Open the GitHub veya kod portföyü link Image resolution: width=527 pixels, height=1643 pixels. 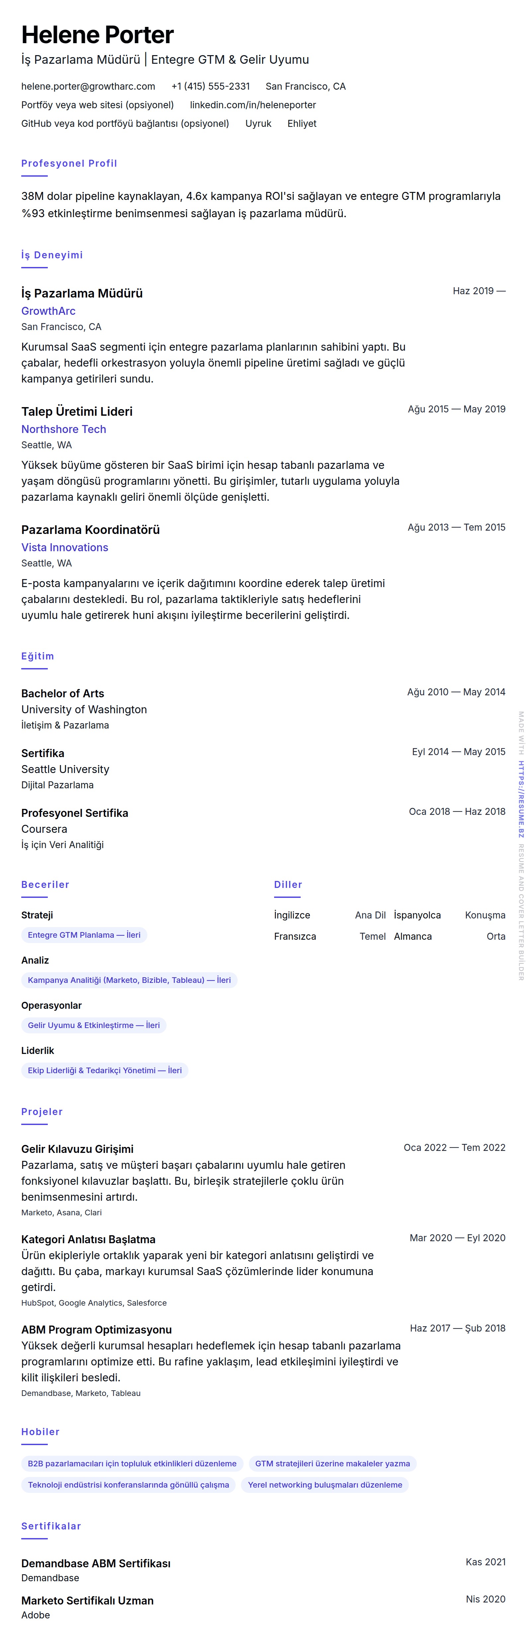point(125,123)
